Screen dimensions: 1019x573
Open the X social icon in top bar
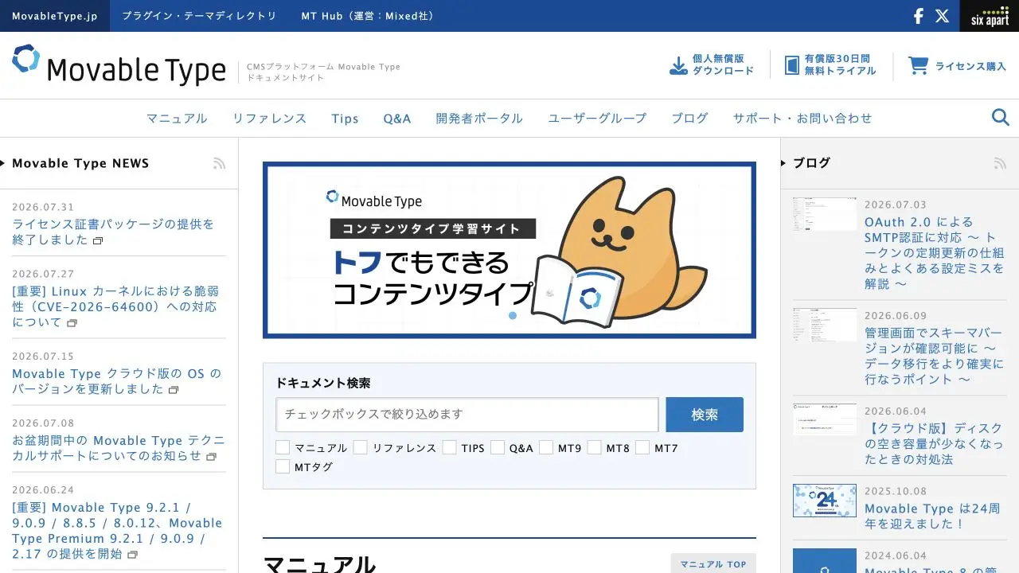tap(943, 16)
